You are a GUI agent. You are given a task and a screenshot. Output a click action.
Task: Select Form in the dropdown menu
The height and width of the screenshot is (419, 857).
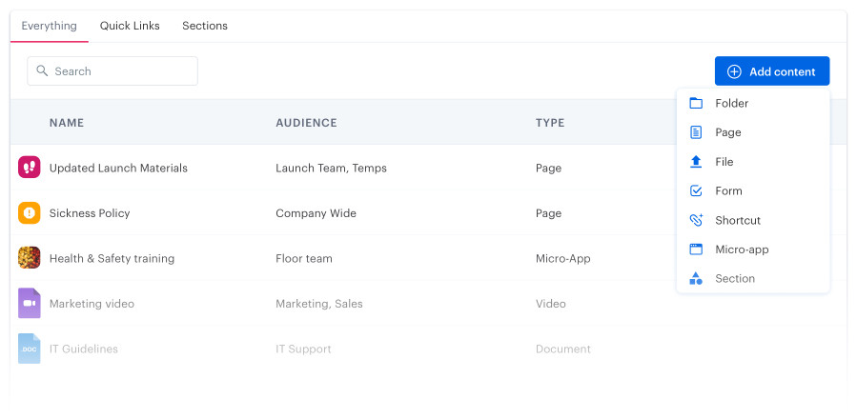[728, 190]
